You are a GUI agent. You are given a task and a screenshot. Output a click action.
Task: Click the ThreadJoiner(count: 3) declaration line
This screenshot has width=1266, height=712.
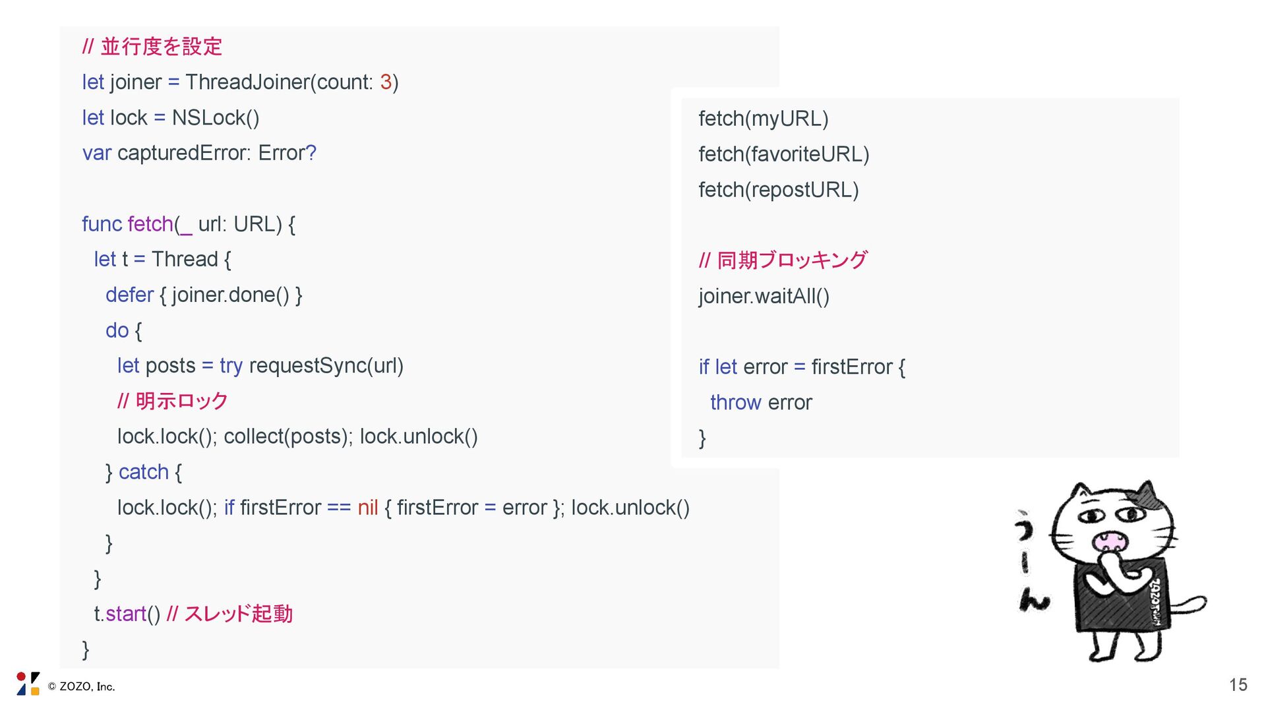[x=240, y=82]
